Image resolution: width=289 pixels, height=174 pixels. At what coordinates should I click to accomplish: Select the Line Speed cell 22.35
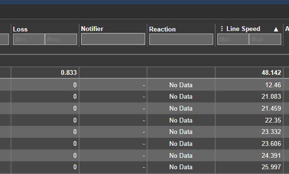(x=273, y=120)
